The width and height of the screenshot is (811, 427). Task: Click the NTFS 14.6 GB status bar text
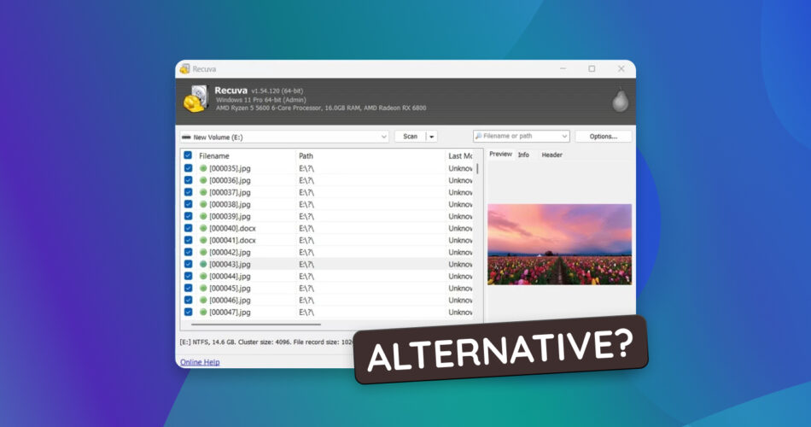click(266, 342)
